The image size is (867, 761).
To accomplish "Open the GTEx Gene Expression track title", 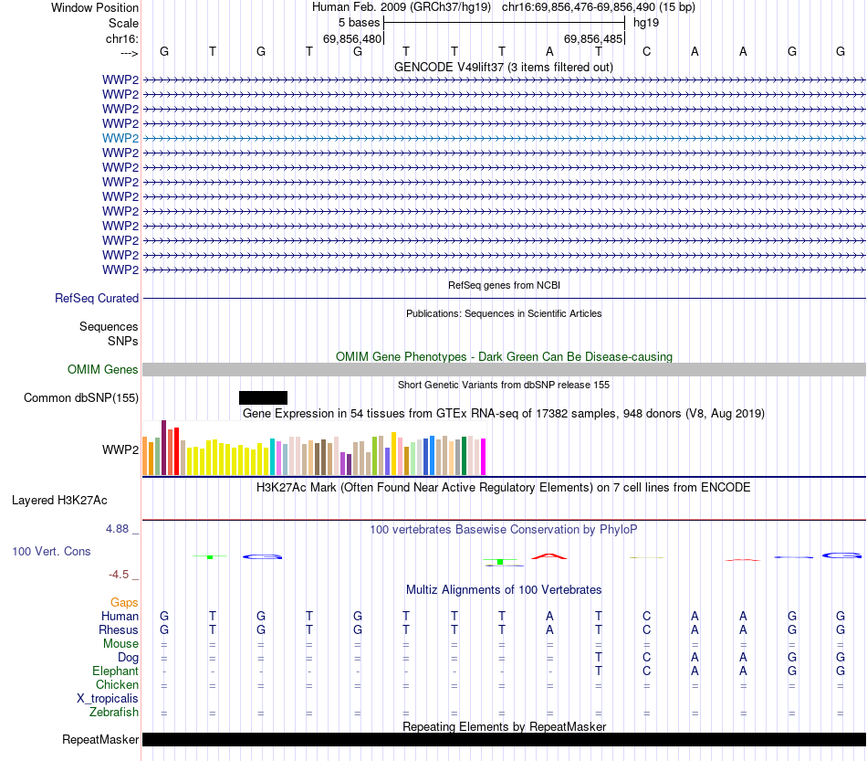I will pos(504,414).
